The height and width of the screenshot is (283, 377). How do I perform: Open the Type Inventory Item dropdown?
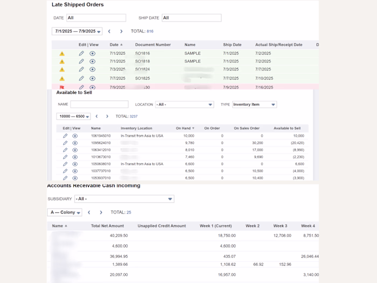coord(254,105)
